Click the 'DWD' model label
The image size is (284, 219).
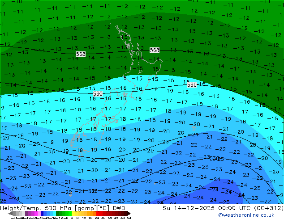119,208
